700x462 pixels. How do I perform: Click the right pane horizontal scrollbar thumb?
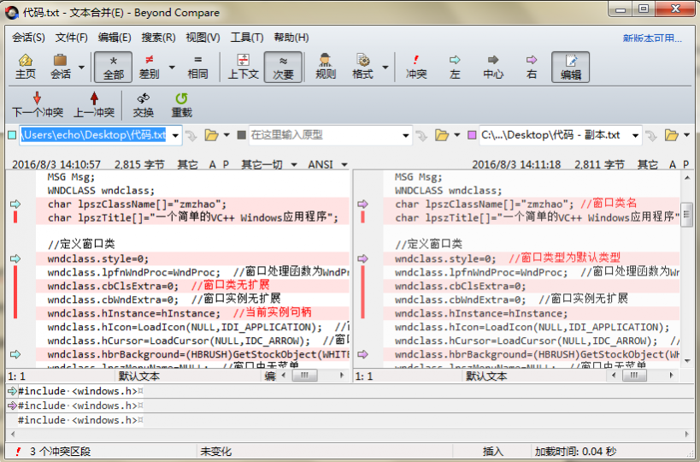[634, 376]
